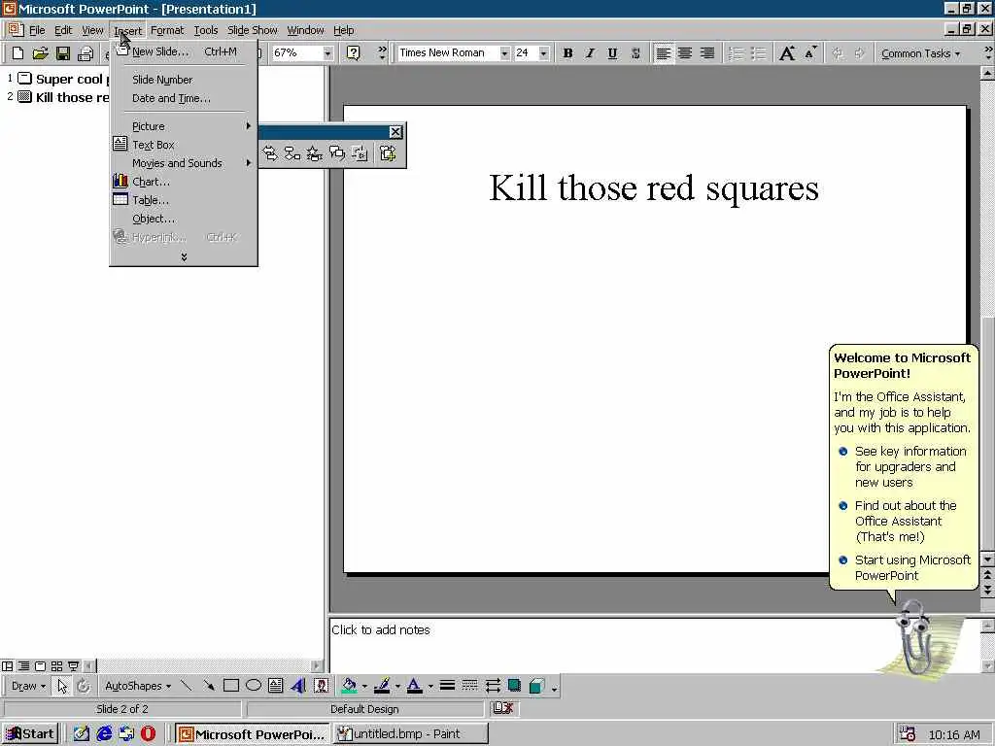Open the Common Tasks dropdown
The height and width of the screenshot is (746, 995).
[x=920, y=53]
